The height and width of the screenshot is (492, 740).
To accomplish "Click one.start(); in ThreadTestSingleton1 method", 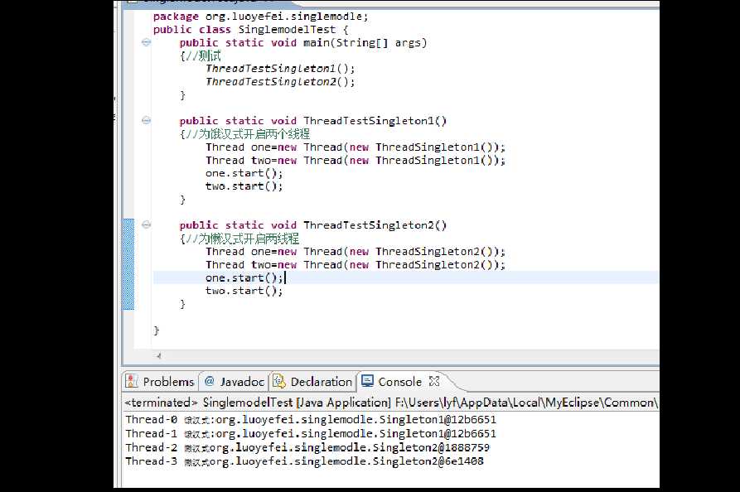I will tap(244, 173).
